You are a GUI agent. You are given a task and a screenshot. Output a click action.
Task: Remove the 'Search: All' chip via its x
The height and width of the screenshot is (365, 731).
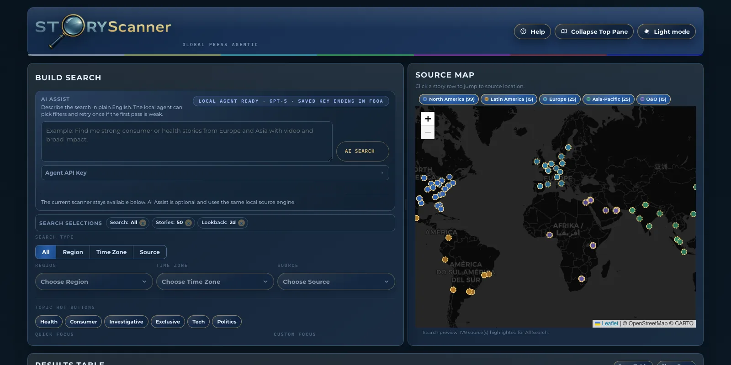coord(143,223)
